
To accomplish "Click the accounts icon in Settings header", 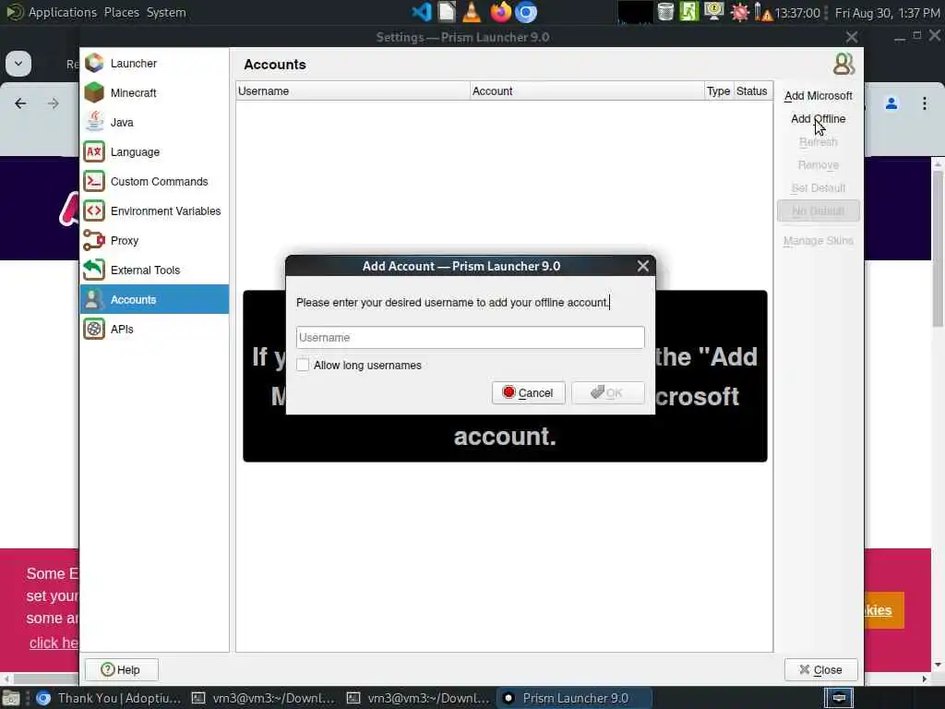I will coord(843,64).
